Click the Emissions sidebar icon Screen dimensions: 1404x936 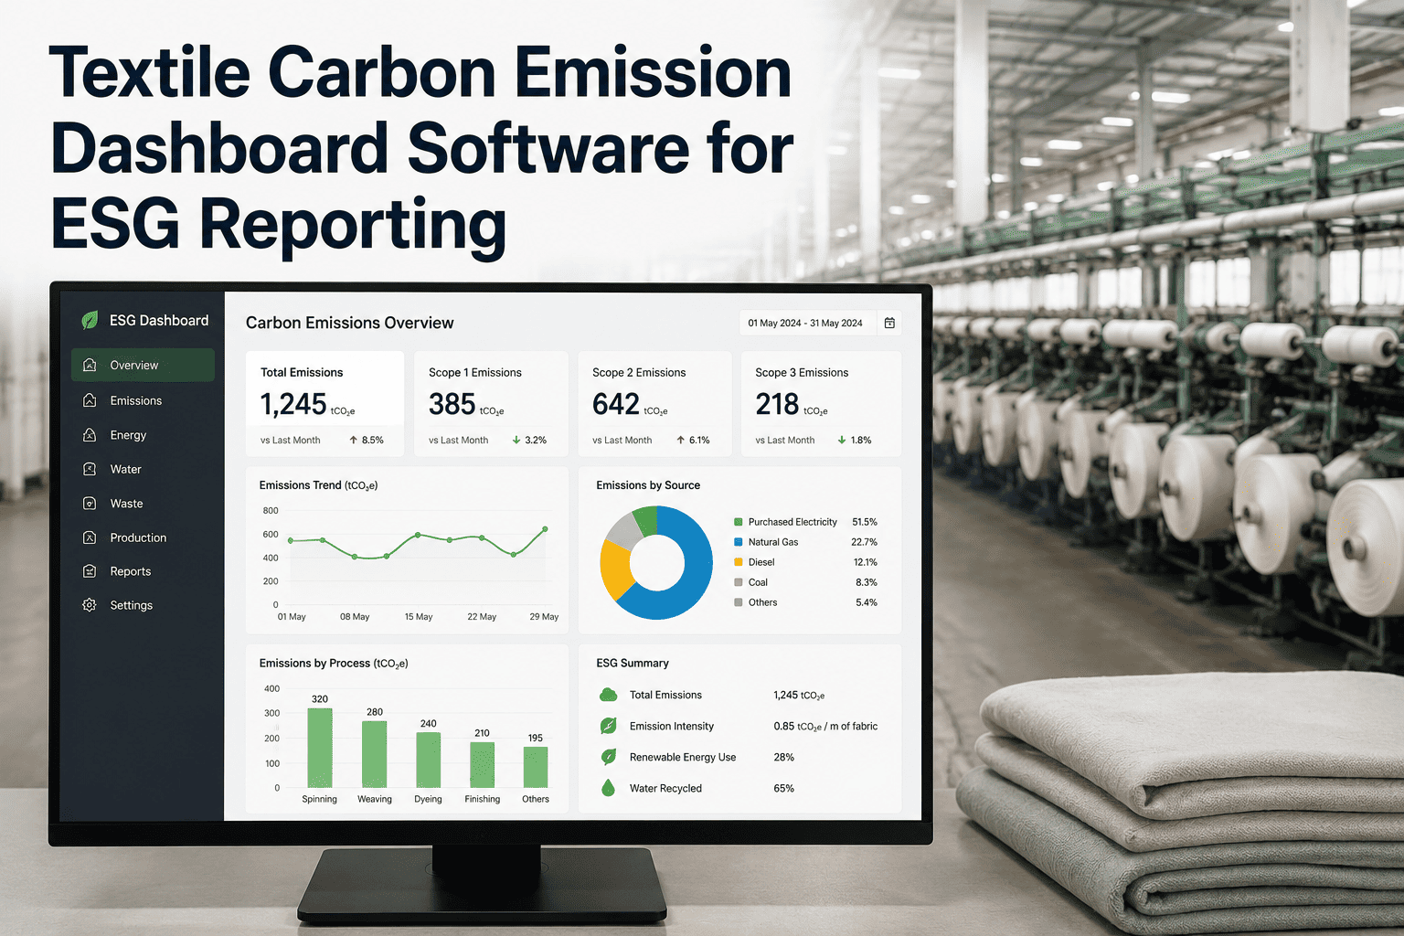pyautogui.click(x=90, y=400)
